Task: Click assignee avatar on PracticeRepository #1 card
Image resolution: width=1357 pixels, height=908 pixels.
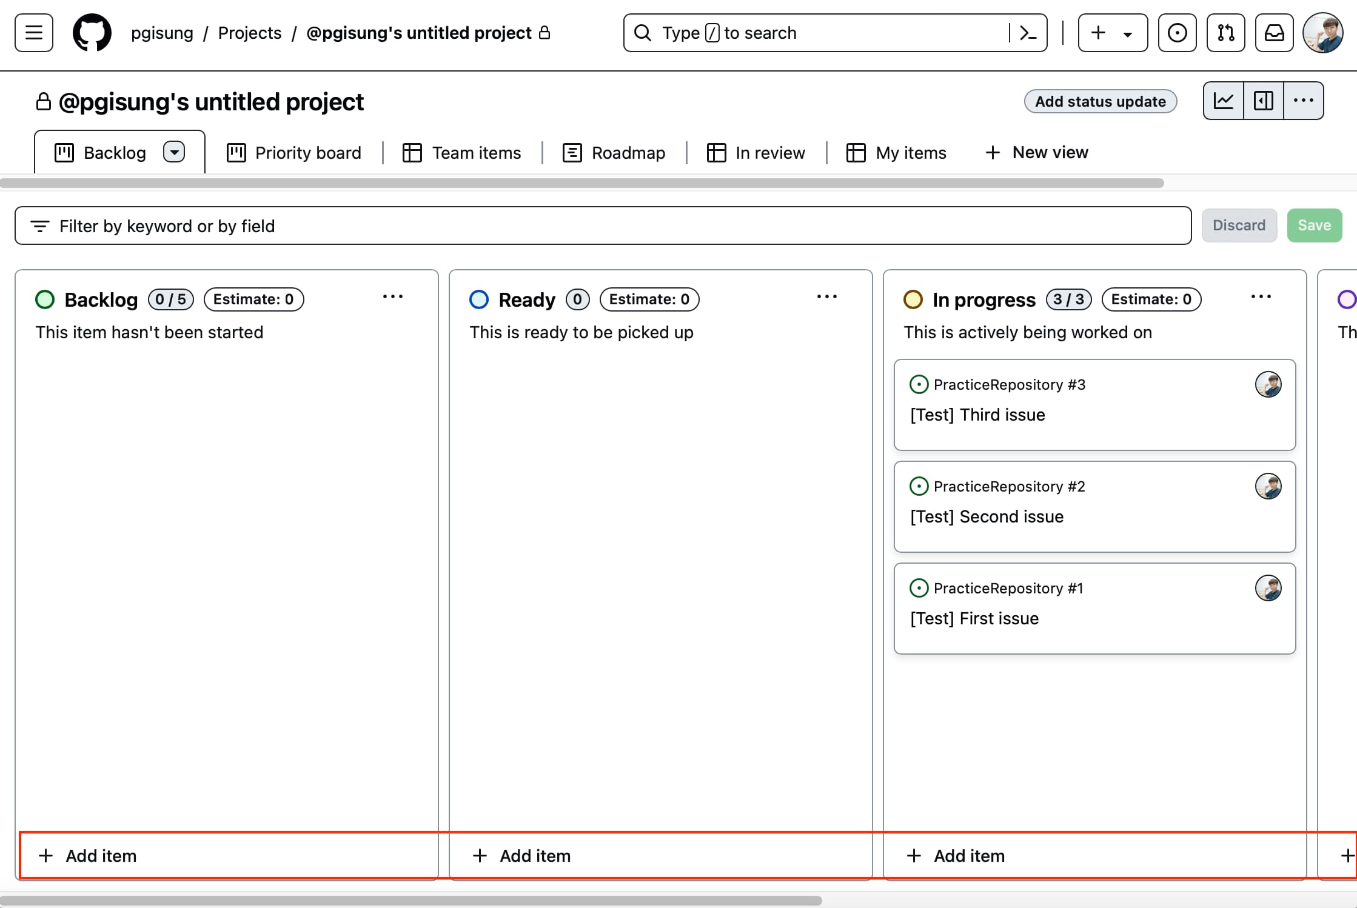Action: click(x=1268, y=588)
